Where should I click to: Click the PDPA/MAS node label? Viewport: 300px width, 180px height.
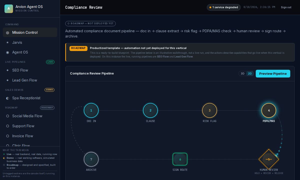pos(269,121)
